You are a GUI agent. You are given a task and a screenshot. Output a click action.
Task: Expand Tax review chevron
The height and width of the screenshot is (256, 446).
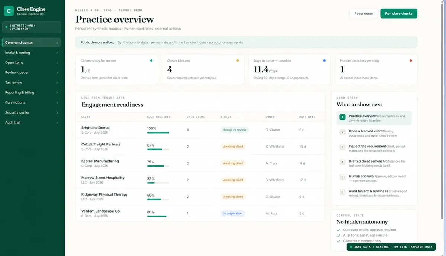[x=57, y=83]
